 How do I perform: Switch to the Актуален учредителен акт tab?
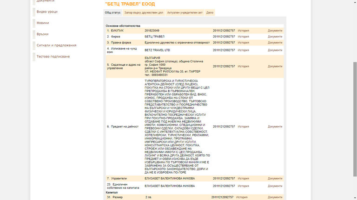point(185,13)
